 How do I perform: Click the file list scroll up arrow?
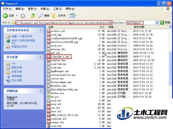tap(170, 27)
